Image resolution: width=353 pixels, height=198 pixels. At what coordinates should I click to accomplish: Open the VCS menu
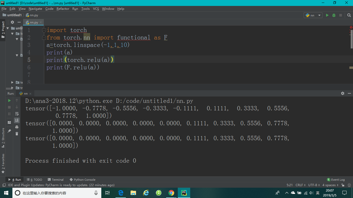(96, 9)
